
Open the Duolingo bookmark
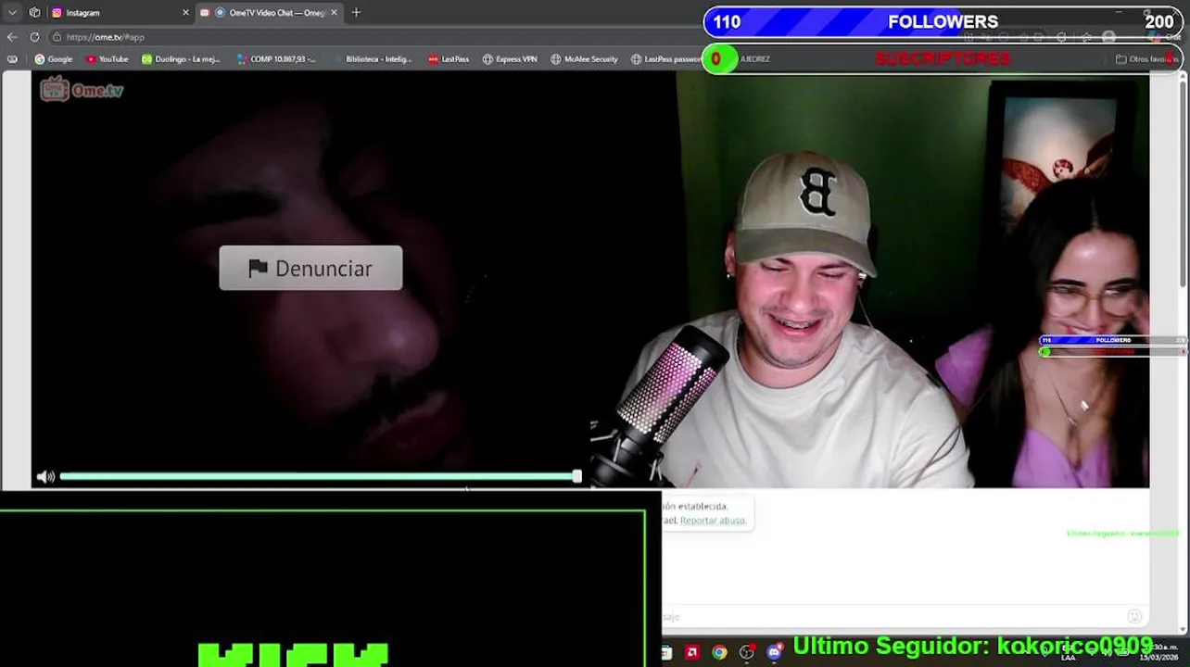(181, 59)
